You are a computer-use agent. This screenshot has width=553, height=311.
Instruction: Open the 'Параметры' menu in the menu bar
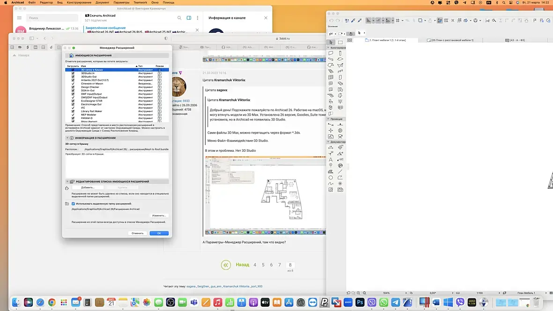coord(121,2)
